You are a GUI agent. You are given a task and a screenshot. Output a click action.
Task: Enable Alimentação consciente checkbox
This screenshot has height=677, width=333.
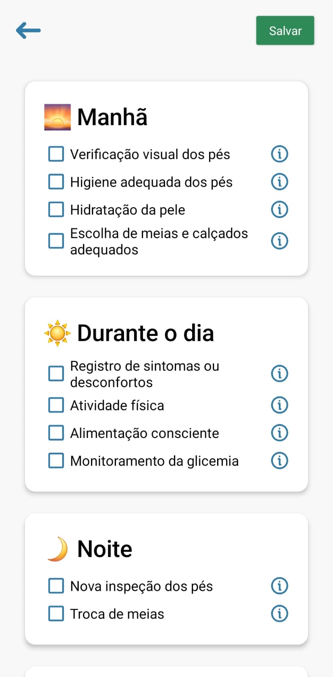point(56,433)
